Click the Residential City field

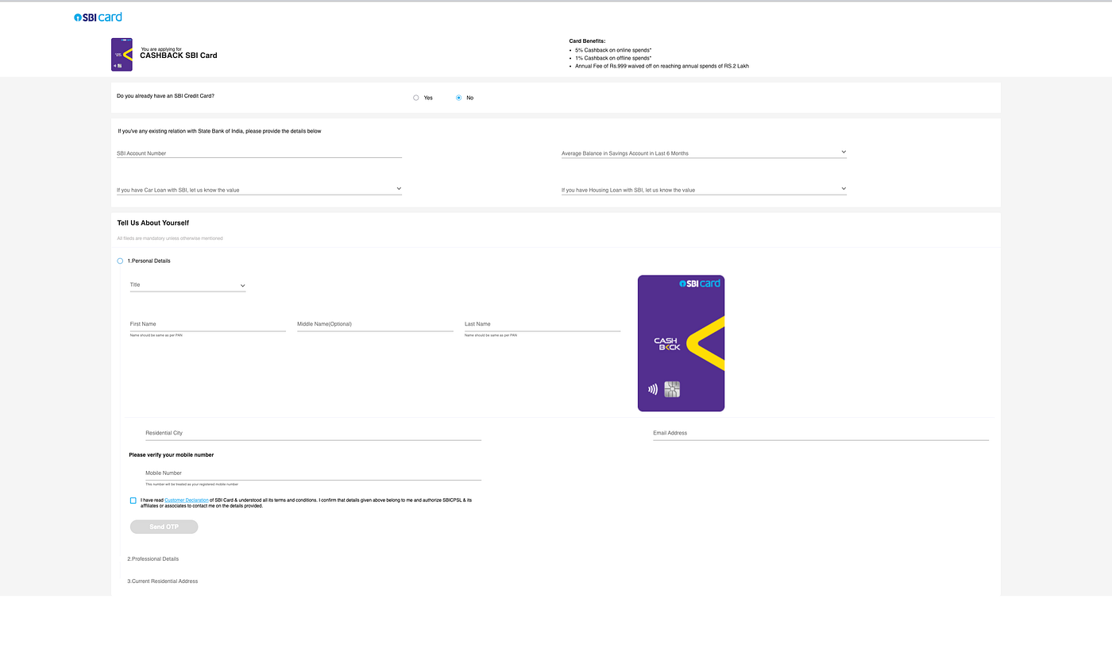tap(313, 433)
